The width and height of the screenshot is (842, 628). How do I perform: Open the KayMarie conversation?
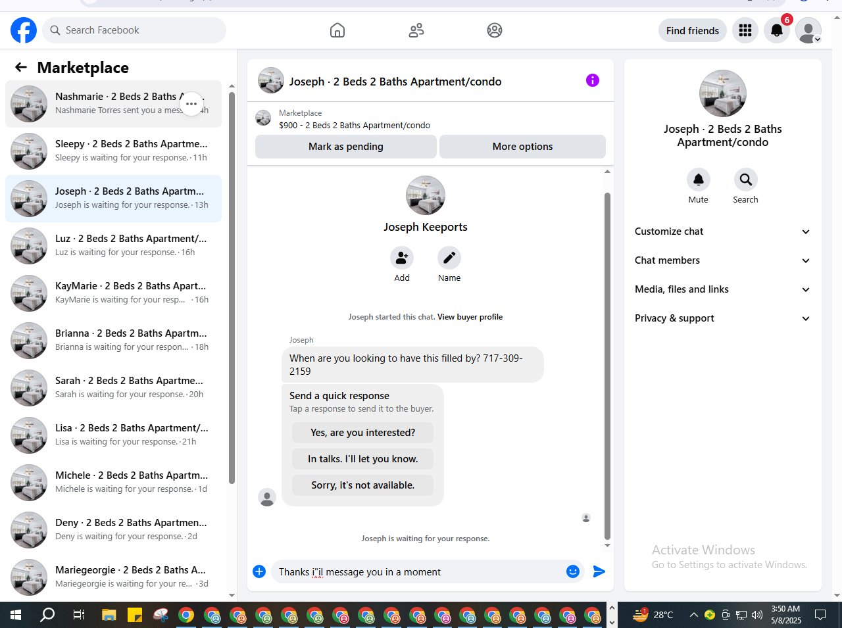tap(113, 293)
